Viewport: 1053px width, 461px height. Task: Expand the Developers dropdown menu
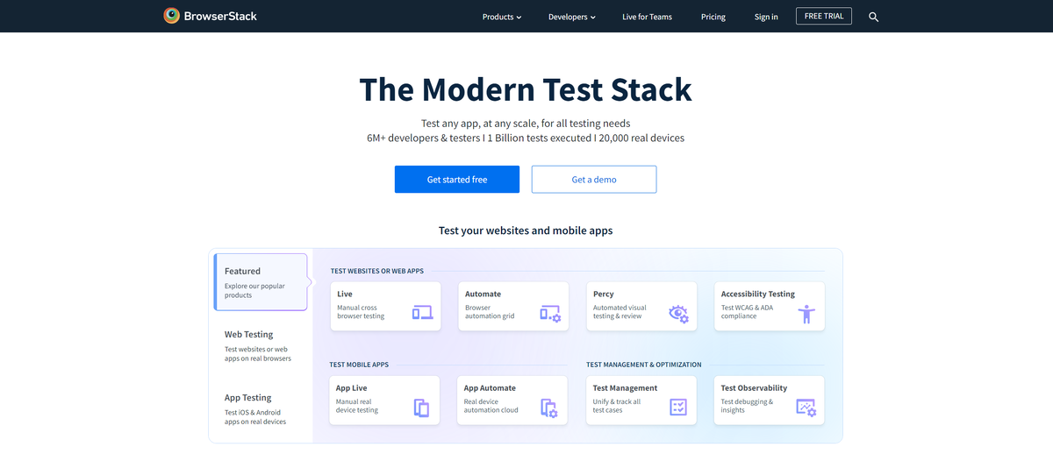572,17
